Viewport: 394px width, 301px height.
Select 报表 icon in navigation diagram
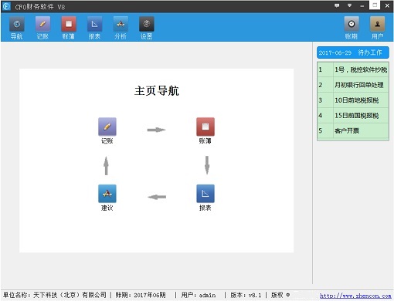205,194
